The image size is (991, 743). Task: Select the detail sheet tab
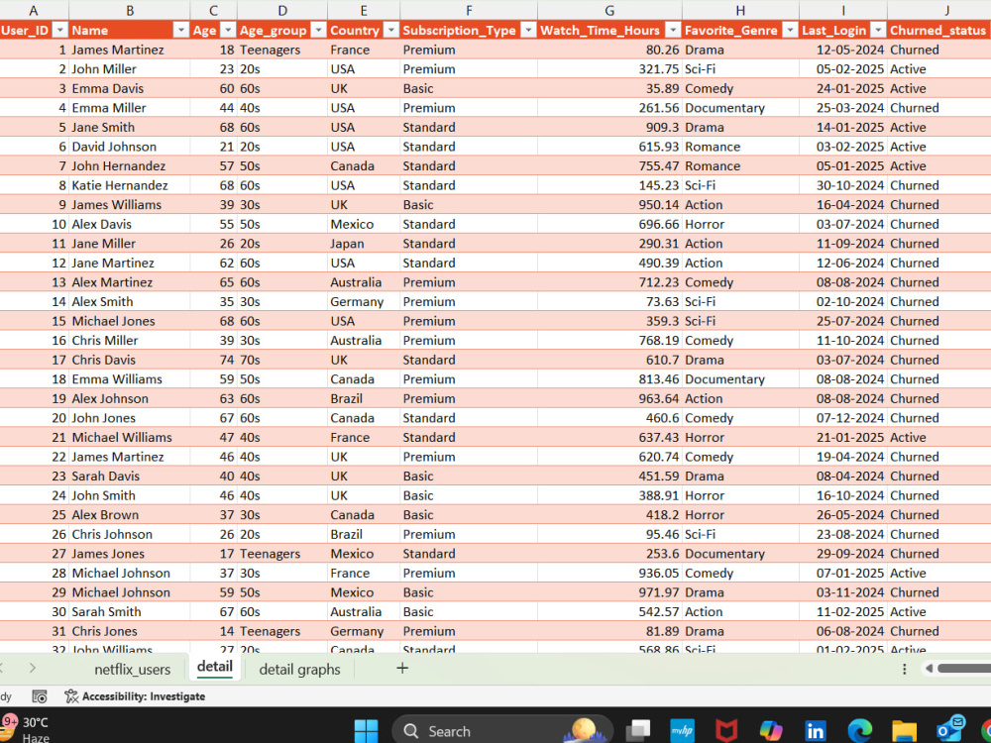215,667
